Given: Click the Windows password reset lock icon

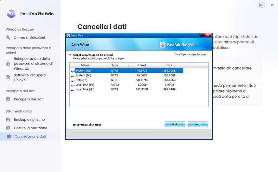Looking at the screenshot, I should [x=8, y=64].
